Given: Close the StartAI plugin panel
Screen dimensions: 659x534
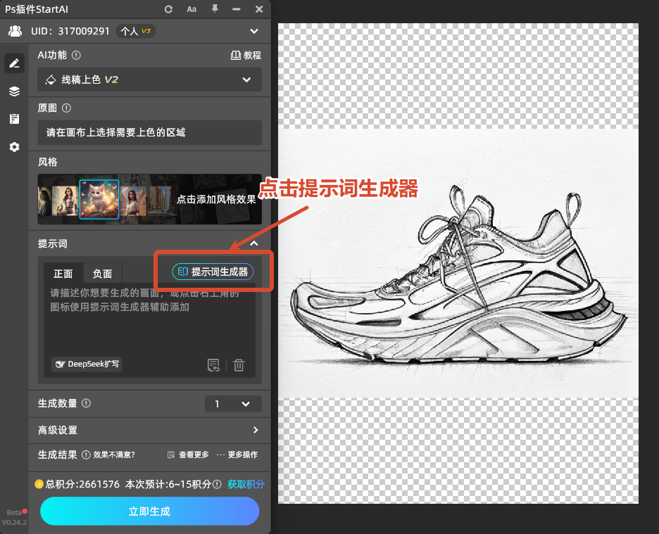Looking at the screenshot, I should pyautogui.click(x=259, y=9).
